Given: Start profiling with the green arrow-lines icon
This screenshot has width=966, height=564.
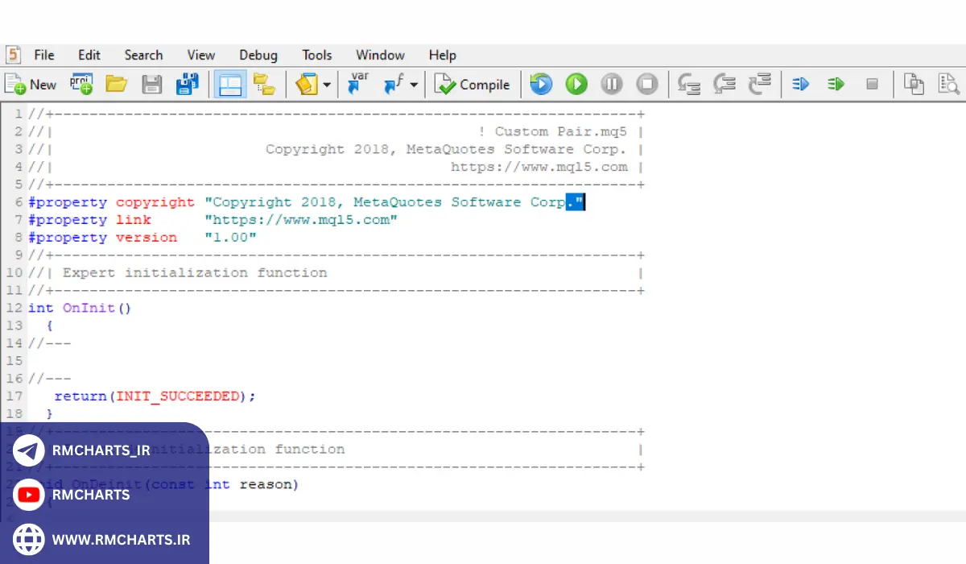Looking at the screenshot, I should (x=836, y=84).
